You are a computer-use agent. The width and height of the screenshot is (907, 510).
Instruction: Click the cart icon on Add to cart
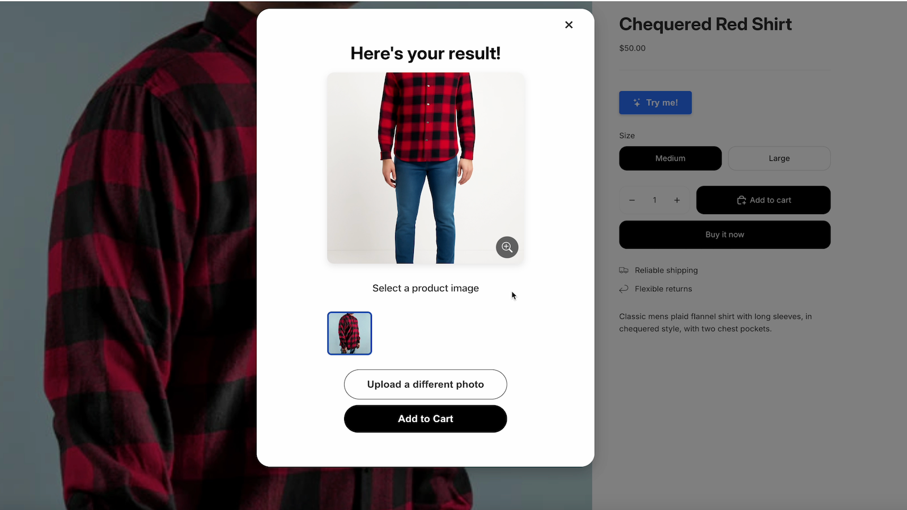pyautogui.click(x=741, y=200)
